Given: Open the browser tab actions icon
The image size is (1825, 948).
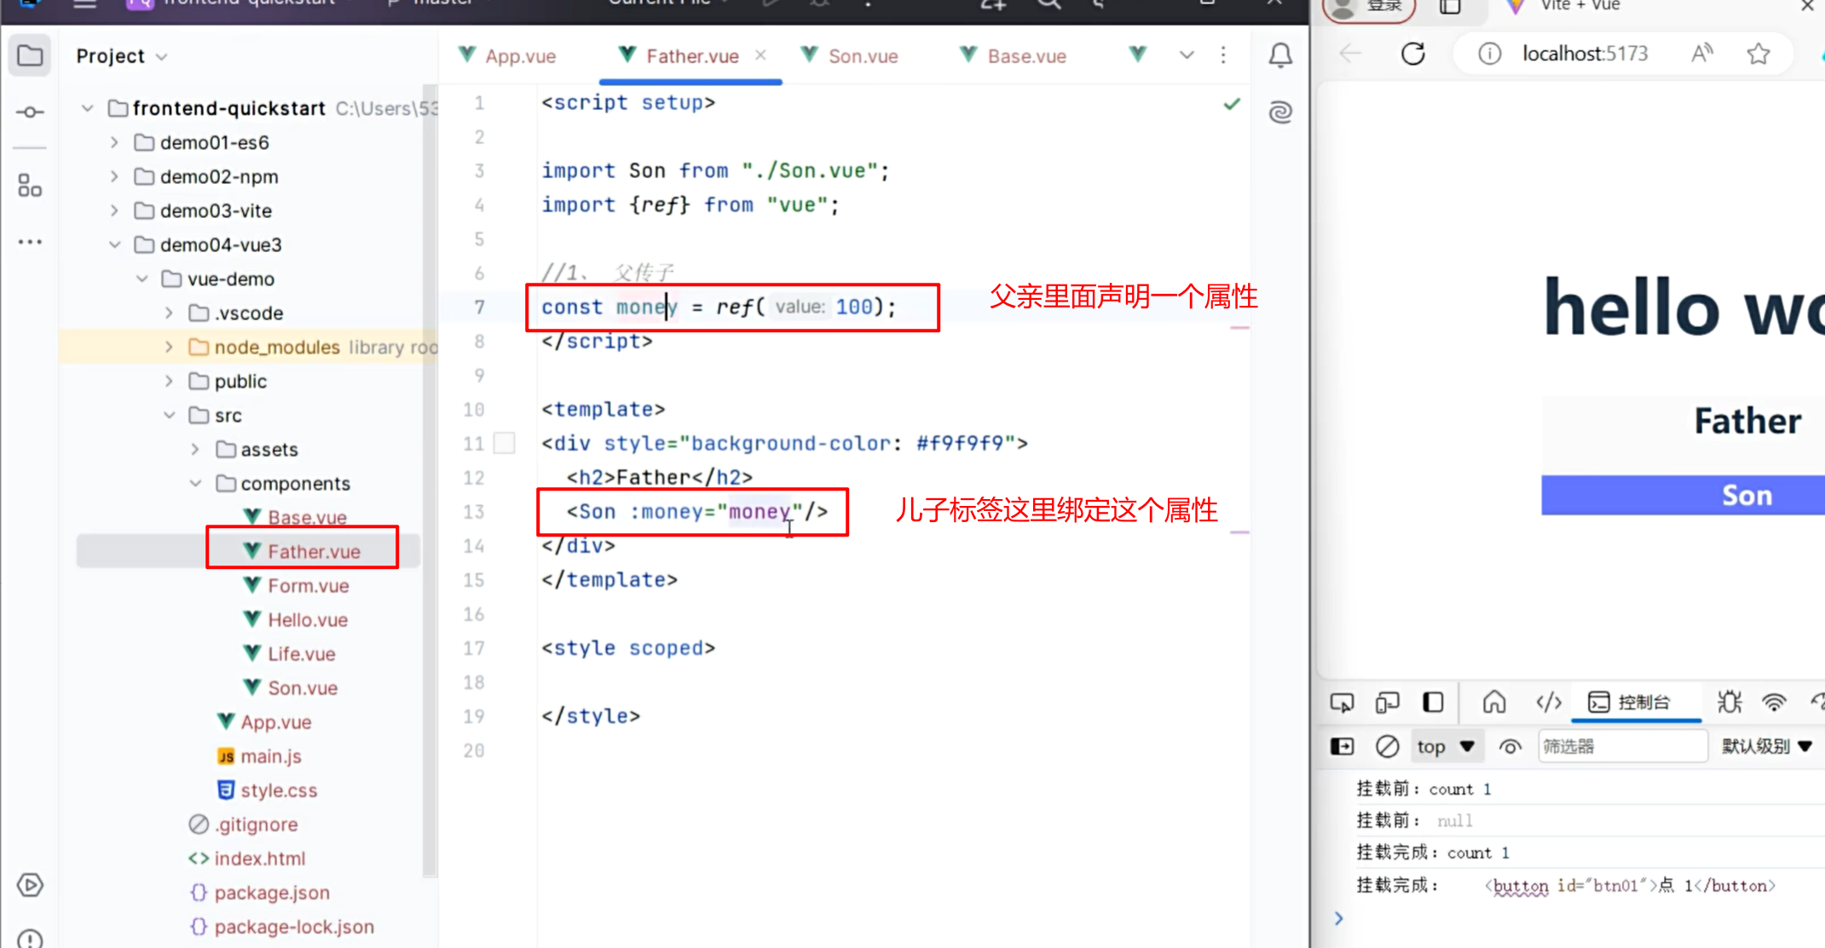Looking at the screenshot, I should (1450, 7).
